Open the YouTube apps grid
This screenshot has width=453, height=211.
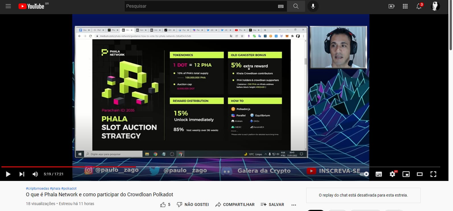click(x=405, y=6)
